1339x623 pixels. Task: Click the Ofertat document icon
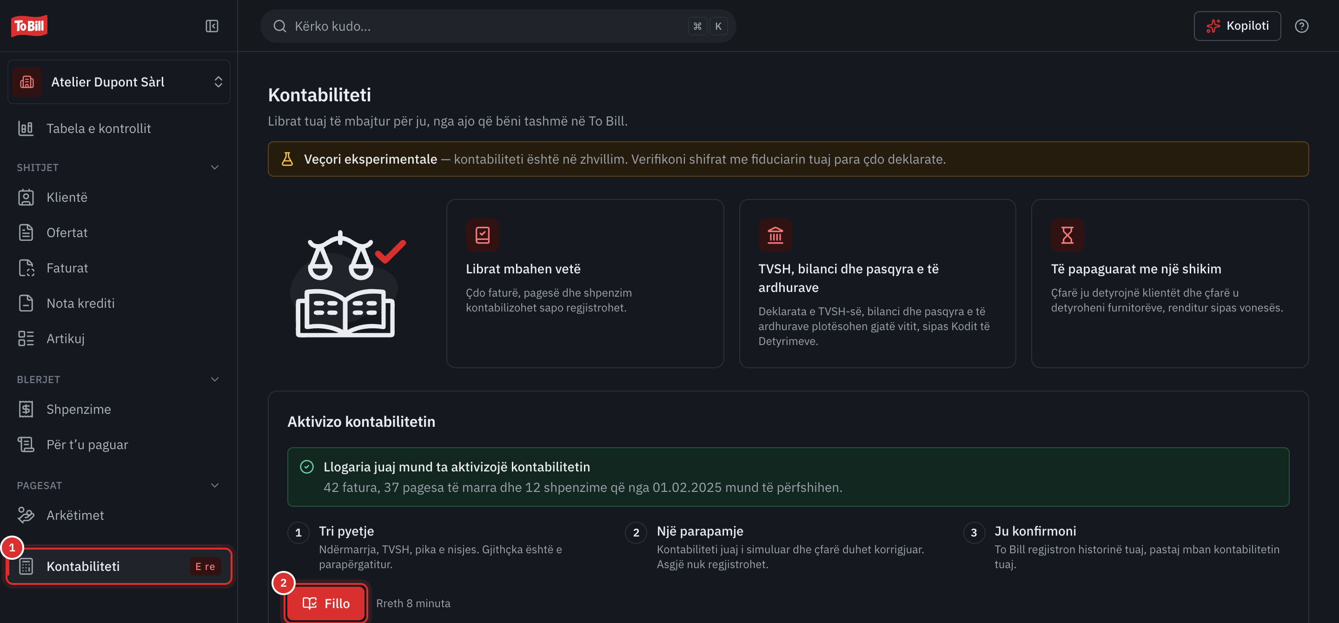point(26,233)
